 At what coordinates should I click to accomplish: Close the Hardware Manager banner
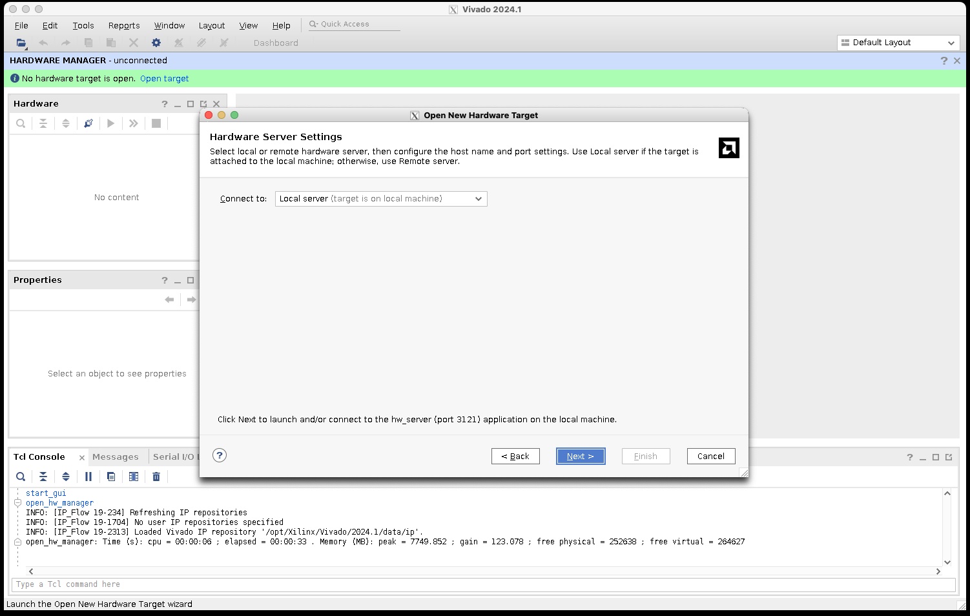(x=957, y=61)
